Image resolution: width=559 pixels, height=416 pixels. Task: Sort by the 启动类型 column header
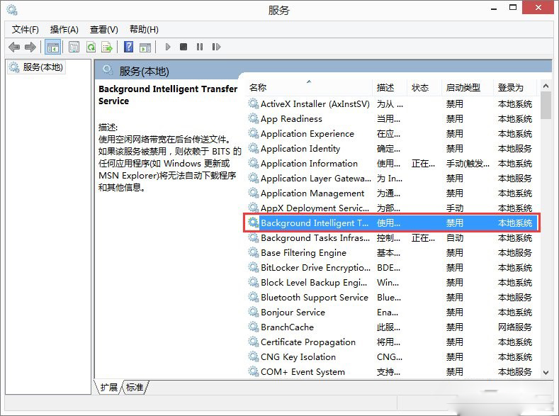(x=468, y=88)
